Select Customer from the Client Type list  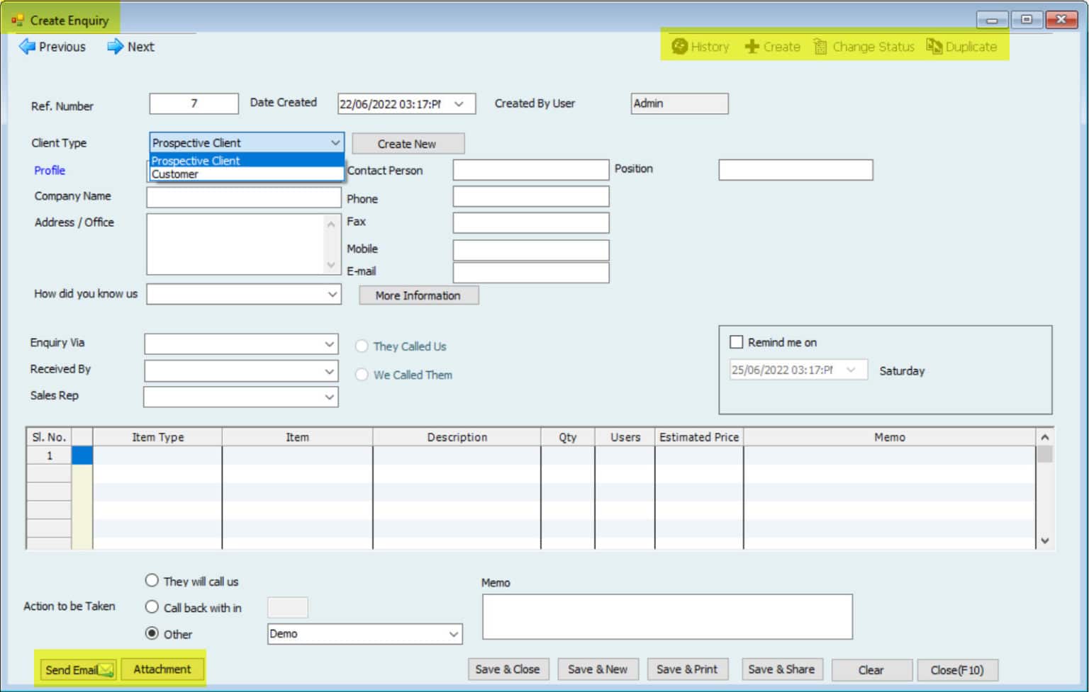point(246,174)
